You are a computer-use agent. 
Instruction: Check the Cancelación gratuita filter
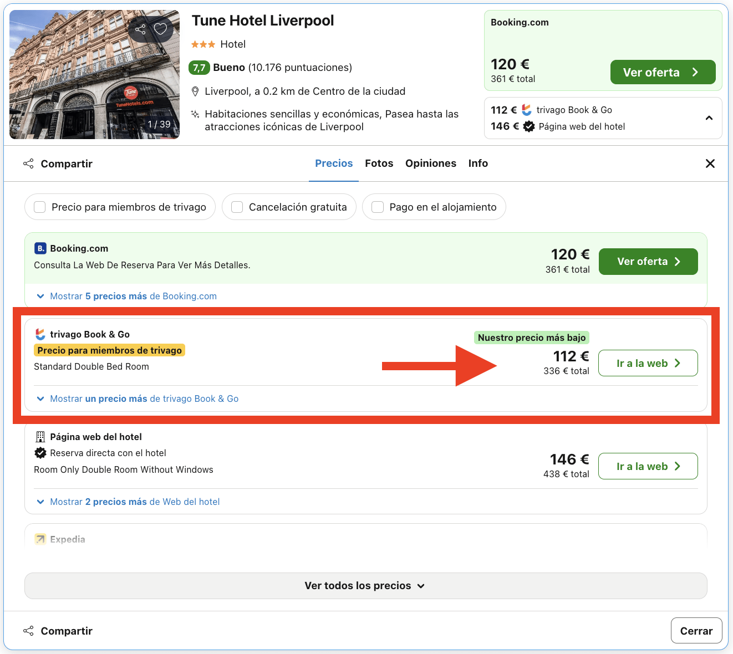click(x=237, y=207)
